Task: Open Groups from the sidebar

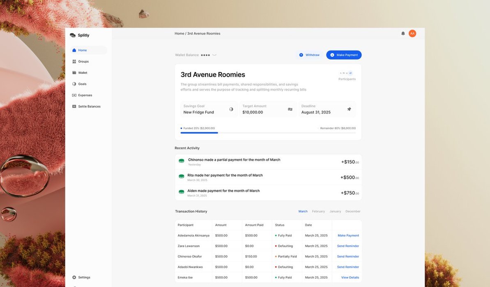Action: pyautogui.click(x=83, y=61)
